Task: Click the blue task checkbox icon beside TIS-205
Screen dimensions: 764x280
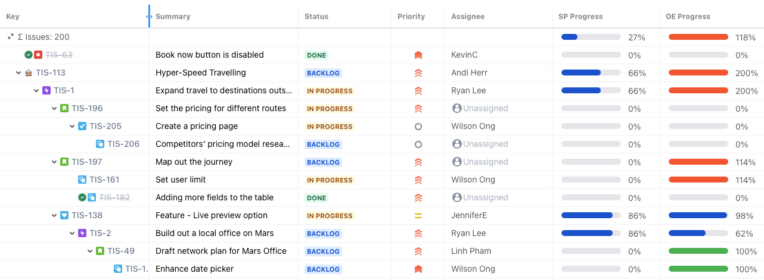Action: pyautogui.click(x=82, y=126)
